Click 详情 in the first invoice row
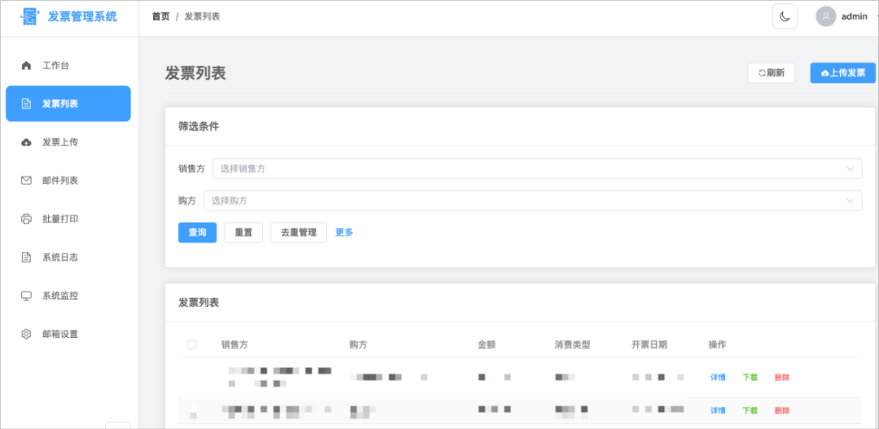 pos(718,377)
